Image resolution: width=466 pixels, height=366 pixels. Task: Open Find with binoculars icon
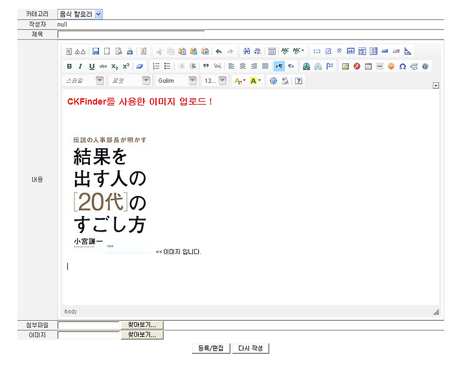click(x=247, y=51)
